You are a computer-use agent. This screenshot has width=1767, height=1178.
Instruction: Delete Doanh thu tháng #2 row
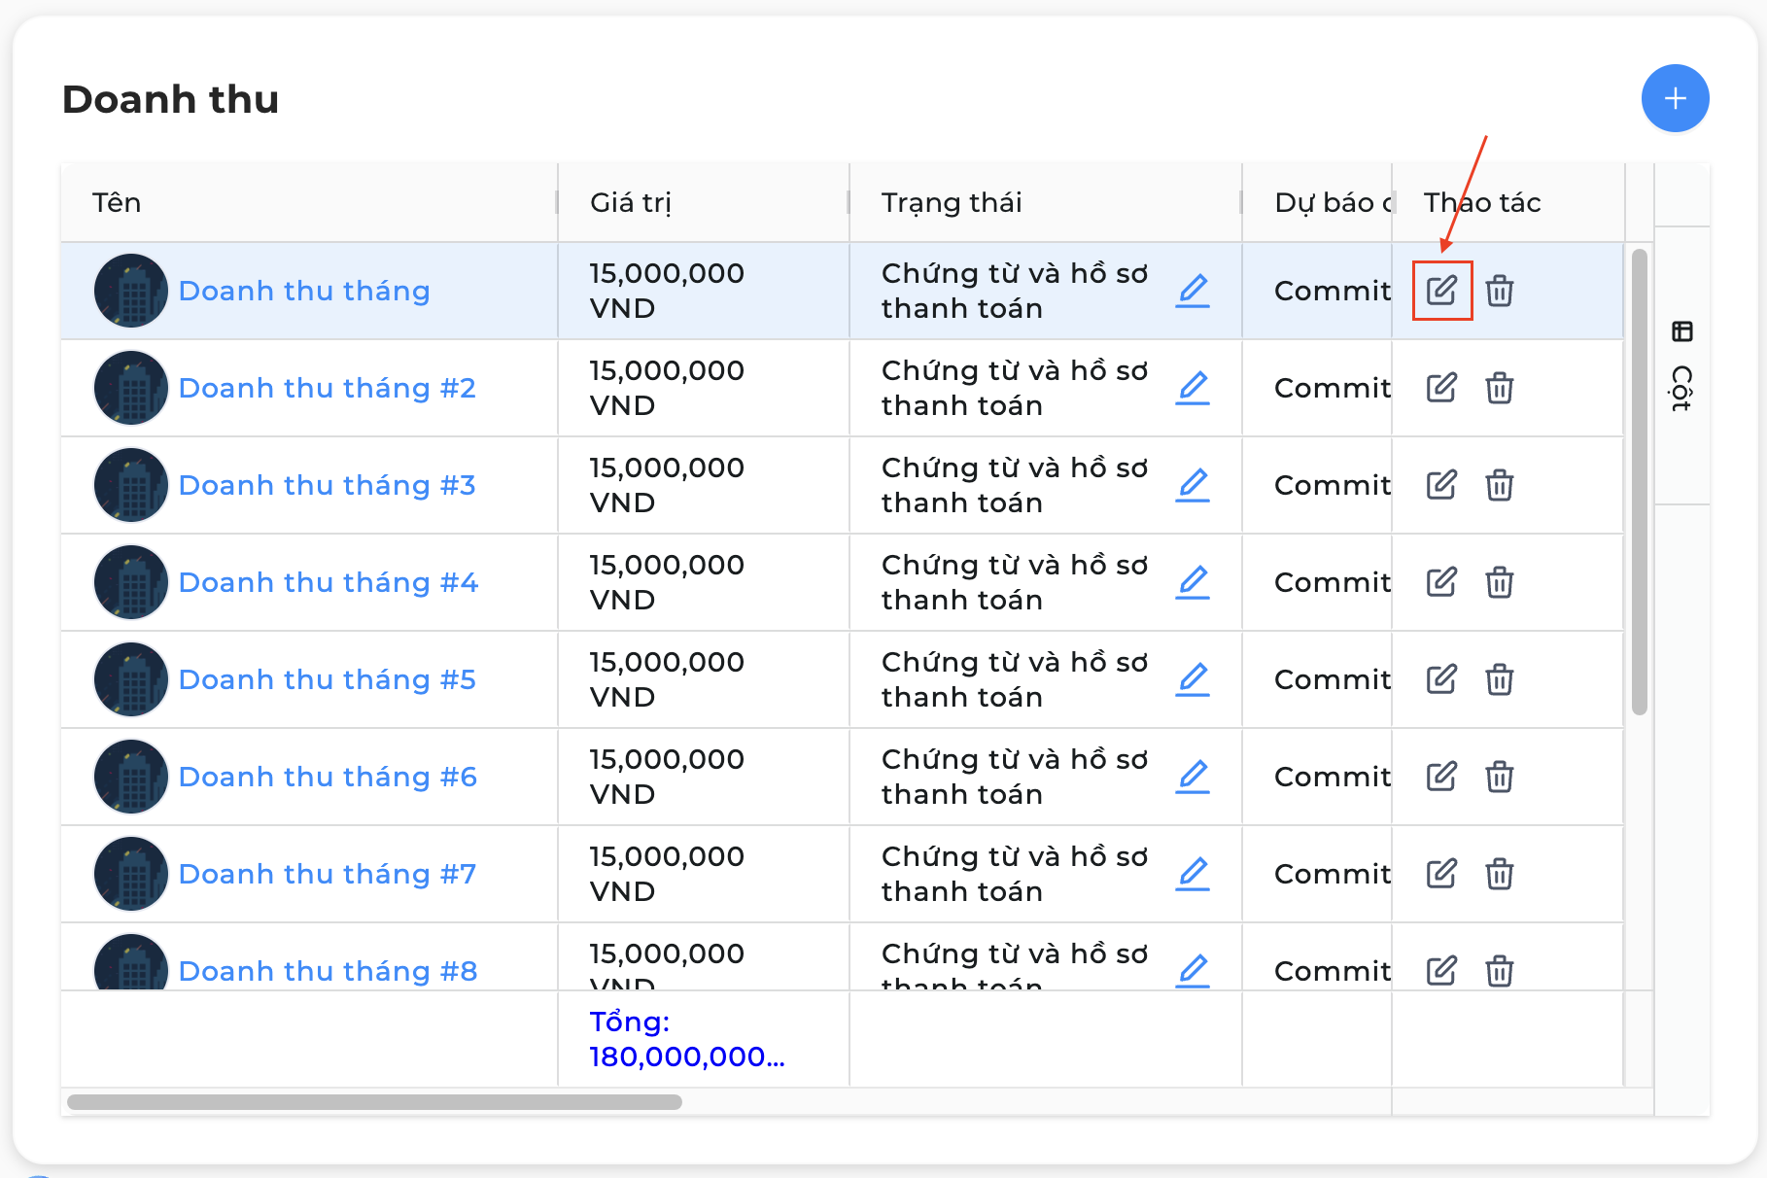[x=1500, y=388]
